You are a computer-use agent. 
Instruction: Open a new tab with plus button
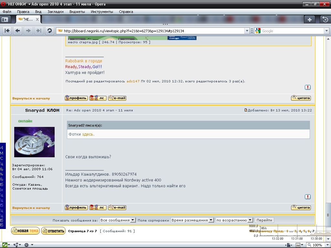click(x=310, y=19)
